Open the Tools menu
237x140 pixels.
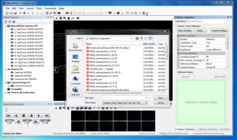click(x=39, y=8)
